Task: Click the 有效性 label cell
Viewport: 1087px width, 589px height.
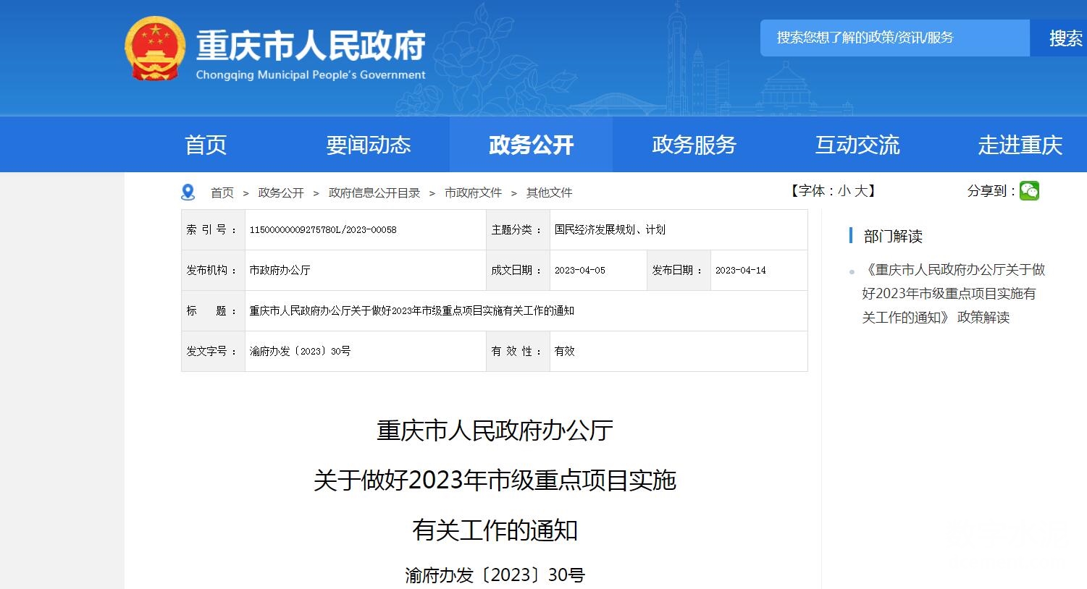Action: [x=518, y=351]
